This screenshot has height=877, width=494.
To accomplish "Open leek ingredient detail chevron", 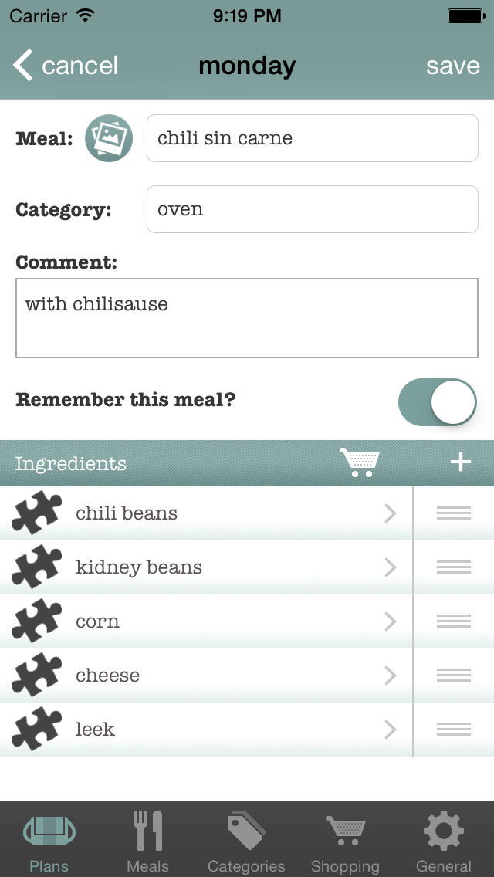I will [x=391, y=730].
